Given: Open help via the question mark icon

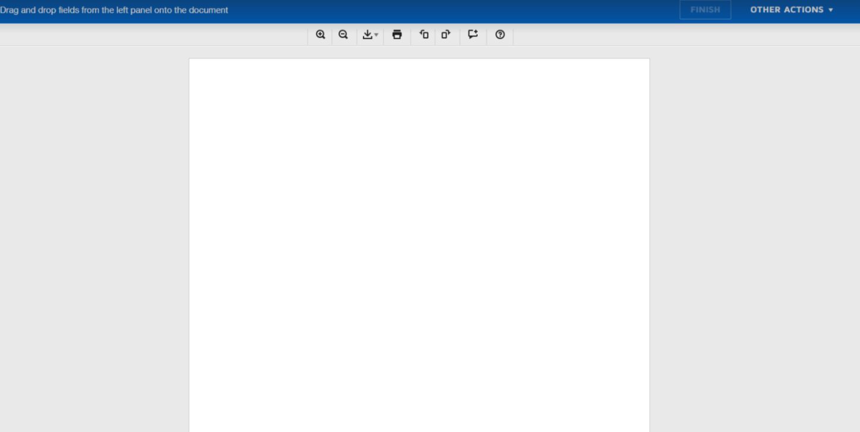Looking at the screenshot, I should coord(500,34).
